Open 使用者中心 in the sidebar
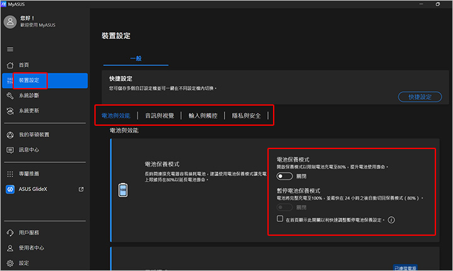The height and width of the screenshot is (271, 453). tap(45, 248)
